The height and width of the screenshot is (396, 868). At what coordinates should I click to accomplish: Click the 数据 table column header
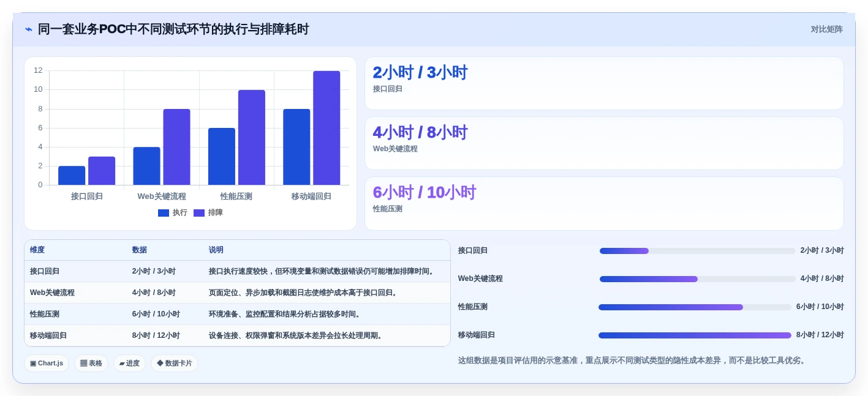click(140, 250)
